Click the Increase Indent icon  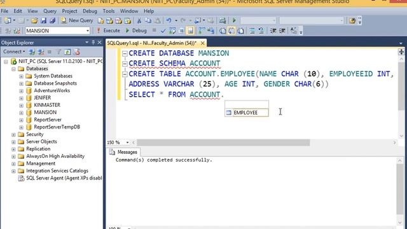(282, 31)
